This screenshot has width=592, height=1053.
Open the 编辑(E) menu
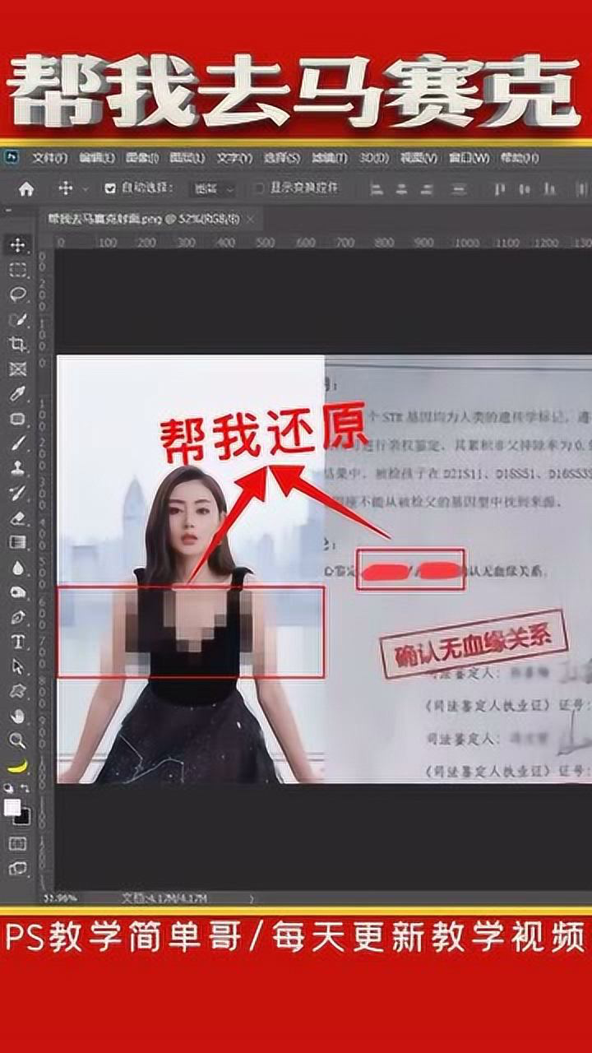(x=96, y=157)
